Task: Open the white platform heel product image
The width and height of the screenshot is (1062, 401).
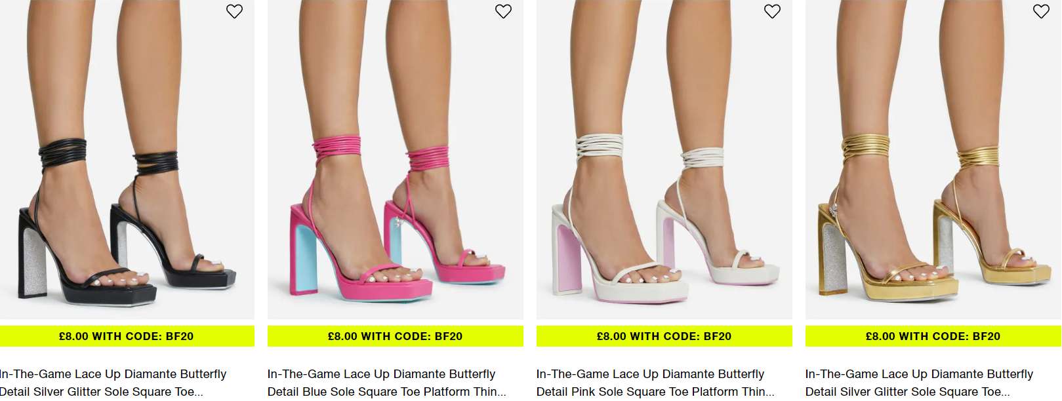Action: pyautogui.click(x=664, y=159)
